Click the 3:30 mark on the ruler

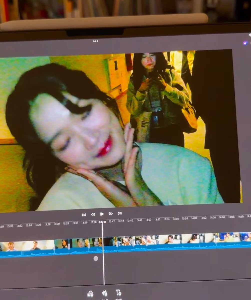pos(57,224)
